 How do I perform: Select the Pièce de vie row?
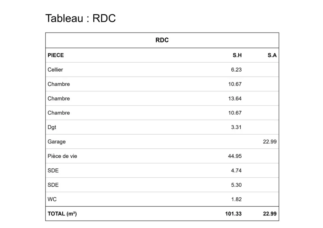click(x=162, y=156)
